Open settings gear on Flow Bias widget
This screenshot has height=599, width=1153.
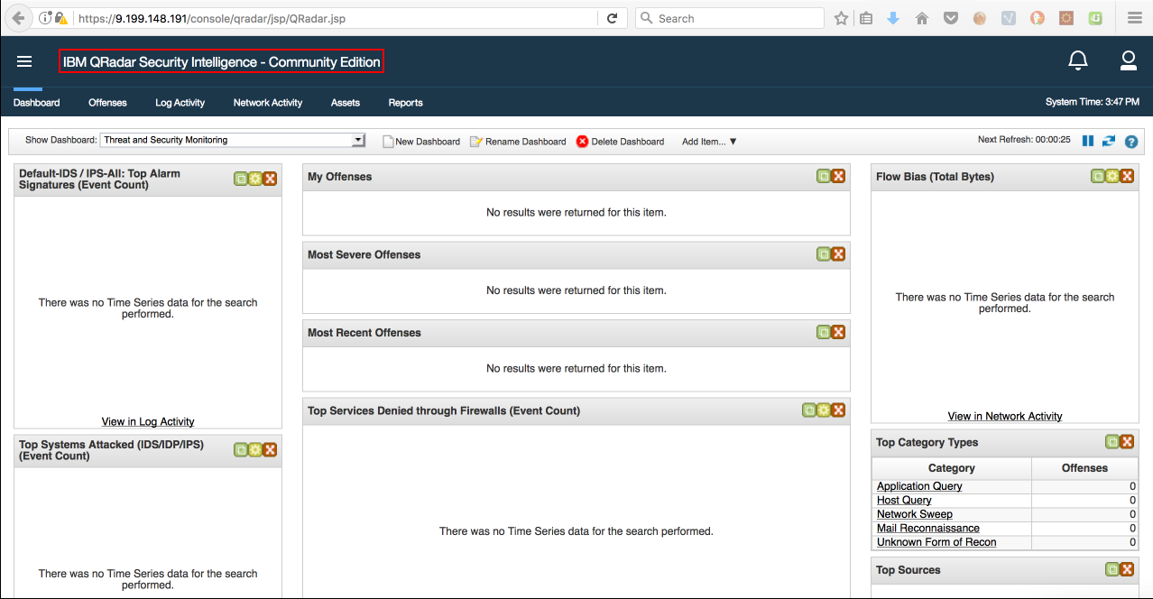pyautogui.click(x=1113, y=176)
